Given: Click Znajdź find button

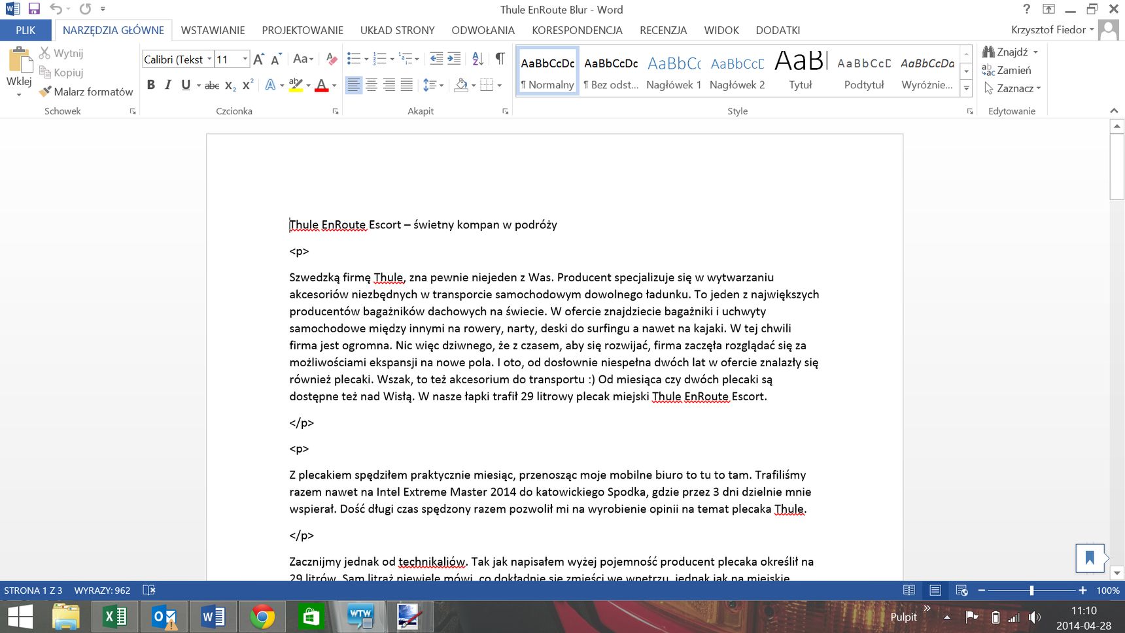Looking at the screenshot, I should point(1005,52).
